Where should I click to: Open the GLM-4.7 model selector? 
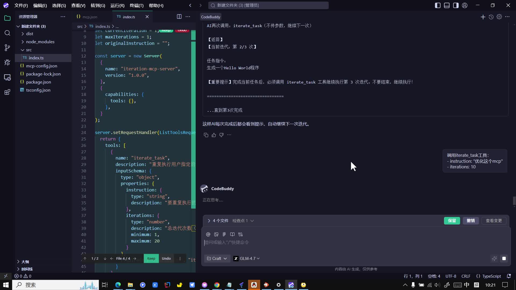click(247, 259)
